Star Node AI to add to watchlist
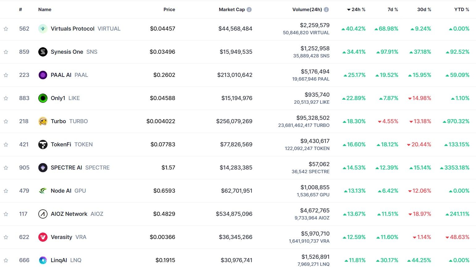 tap(6, 191)
